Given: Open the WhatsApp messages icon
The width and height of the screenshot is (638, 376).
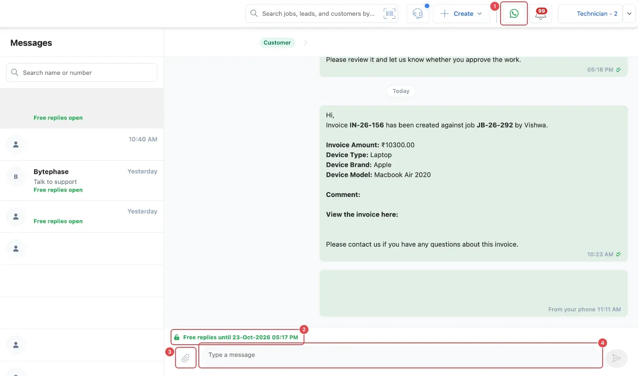Looking at the screenshot, I should pyautogui.click(x=514, y=13).
